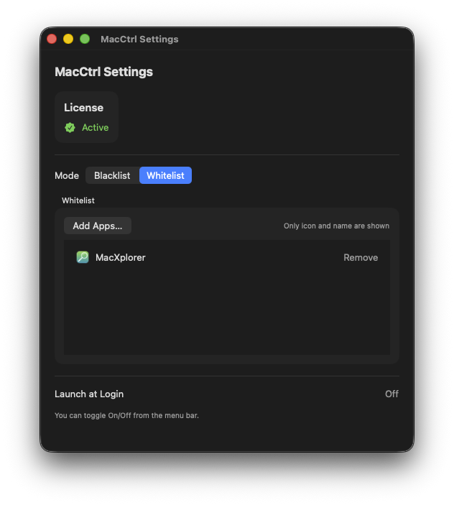
Task: Click the green license checkmark icon
Action: tap(70, 127)
